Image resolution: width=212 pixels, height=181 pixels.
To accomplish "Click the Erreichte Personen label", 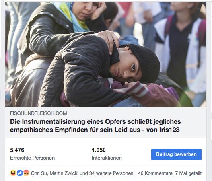I will tap(32, 158).
